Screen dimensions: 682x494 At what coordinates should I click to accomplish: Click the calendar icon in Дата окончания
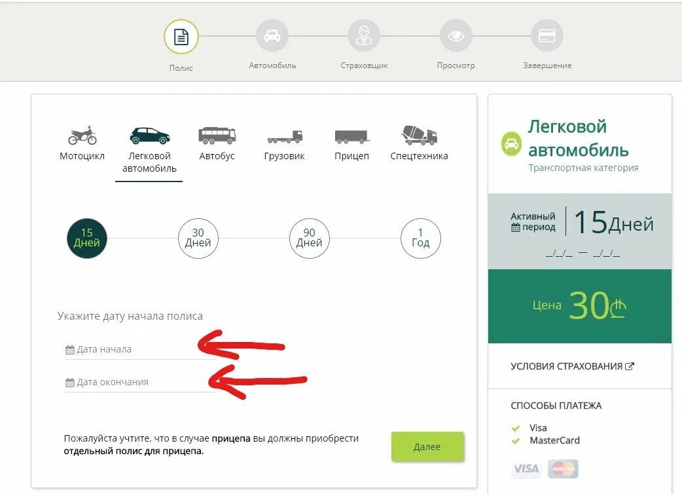[69, 383]
